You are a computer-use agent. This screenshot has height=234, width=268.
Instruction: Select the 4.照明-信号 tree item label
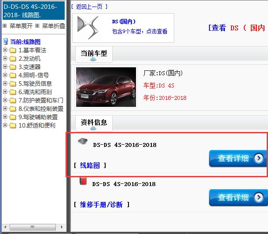34,75
